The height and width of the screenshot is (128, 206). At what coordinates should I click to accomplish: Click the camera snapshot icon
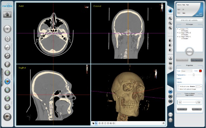[170, 63]
